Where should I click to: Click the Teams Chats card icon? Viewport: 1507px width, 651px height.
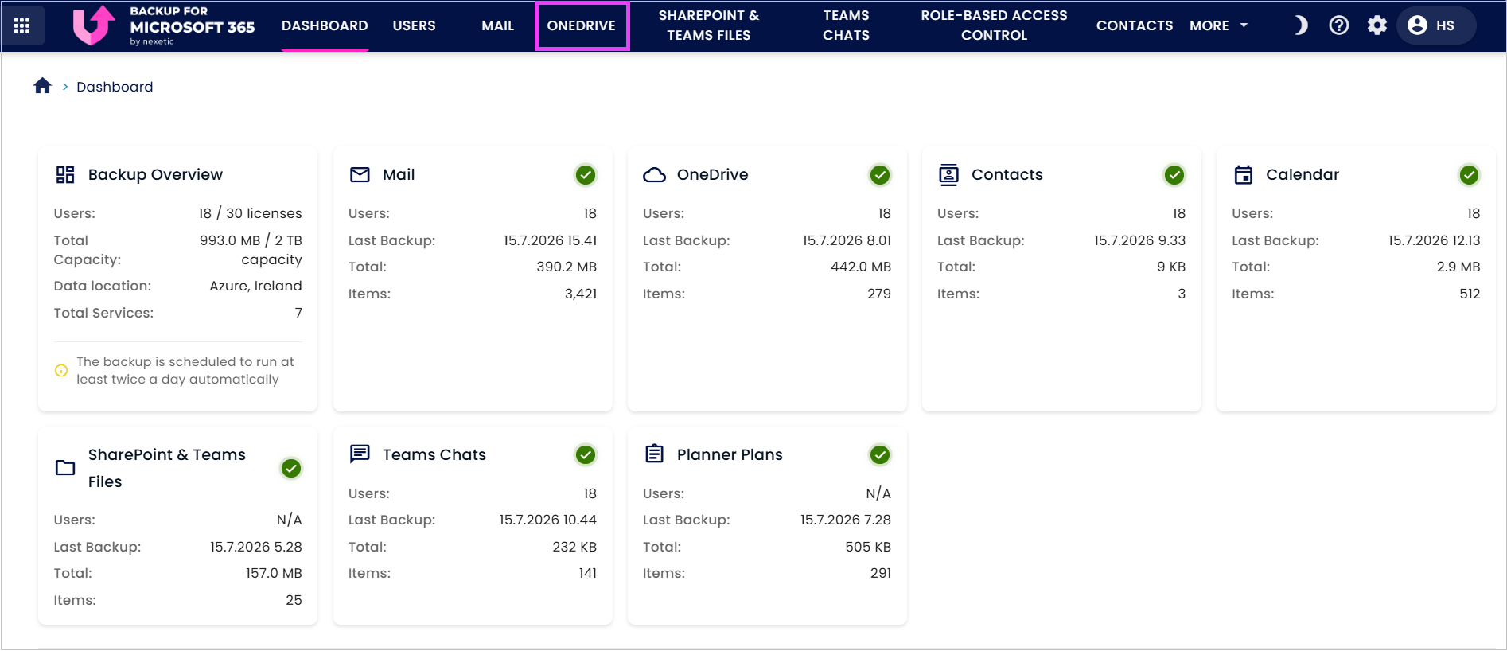pos(360,454)
